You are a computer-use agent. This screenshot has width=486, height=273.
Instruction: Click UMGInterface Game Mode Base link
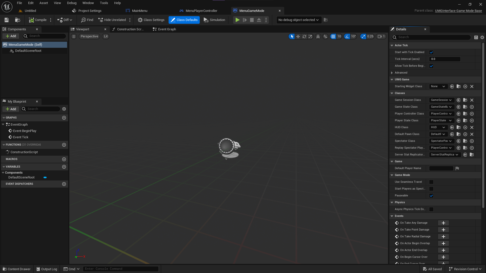point(458,11)
